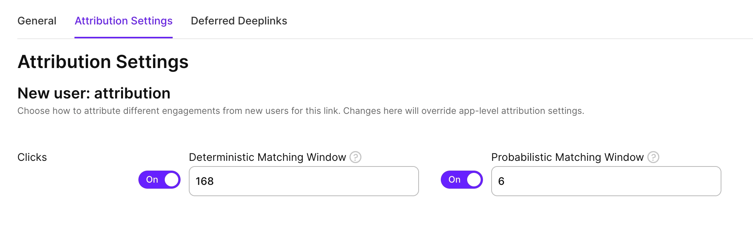This screenshot has height=233, width=753.
Task: Click the "On" text in the Deterministic toggle
Action: click(x=152, y=180)
